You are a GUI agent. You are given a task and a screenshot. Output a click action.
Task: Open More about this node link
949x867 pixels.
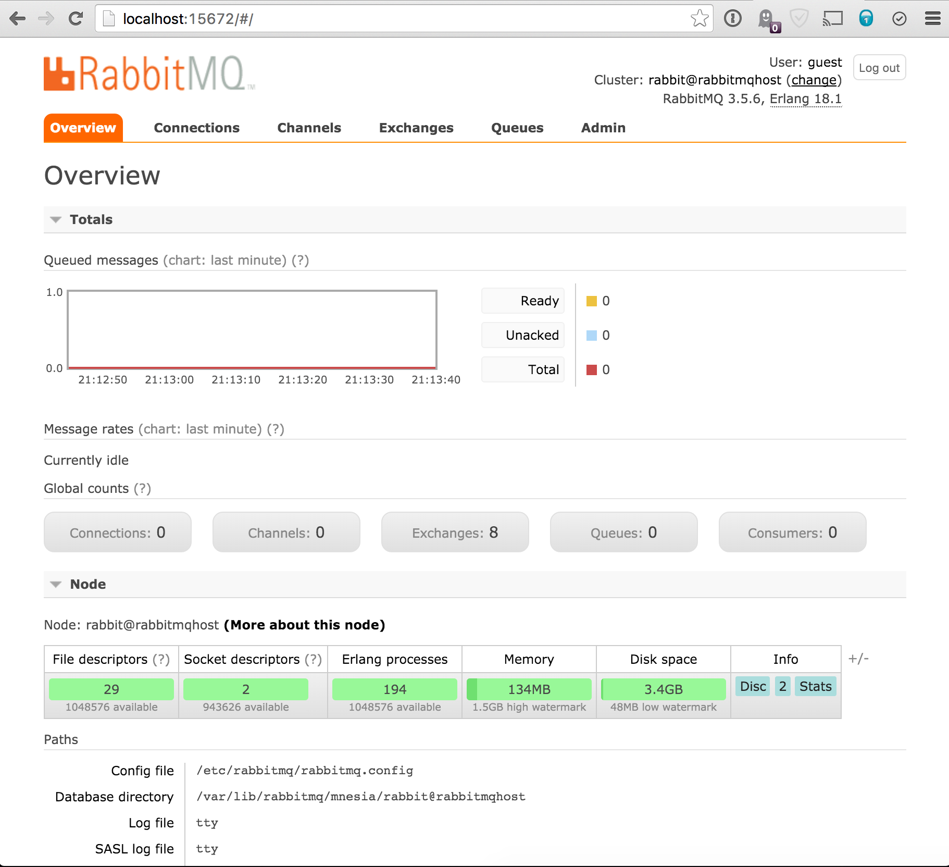pos(305,625)
